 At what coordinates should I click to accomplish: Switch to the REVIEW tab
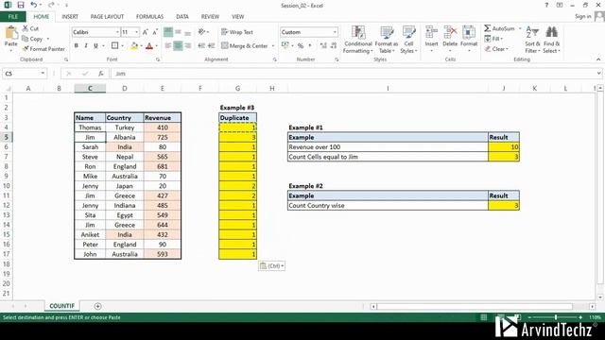pos(210,17)
